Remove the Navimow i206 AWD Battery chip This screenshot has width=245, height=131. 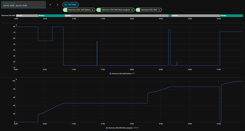pos(93,10)
